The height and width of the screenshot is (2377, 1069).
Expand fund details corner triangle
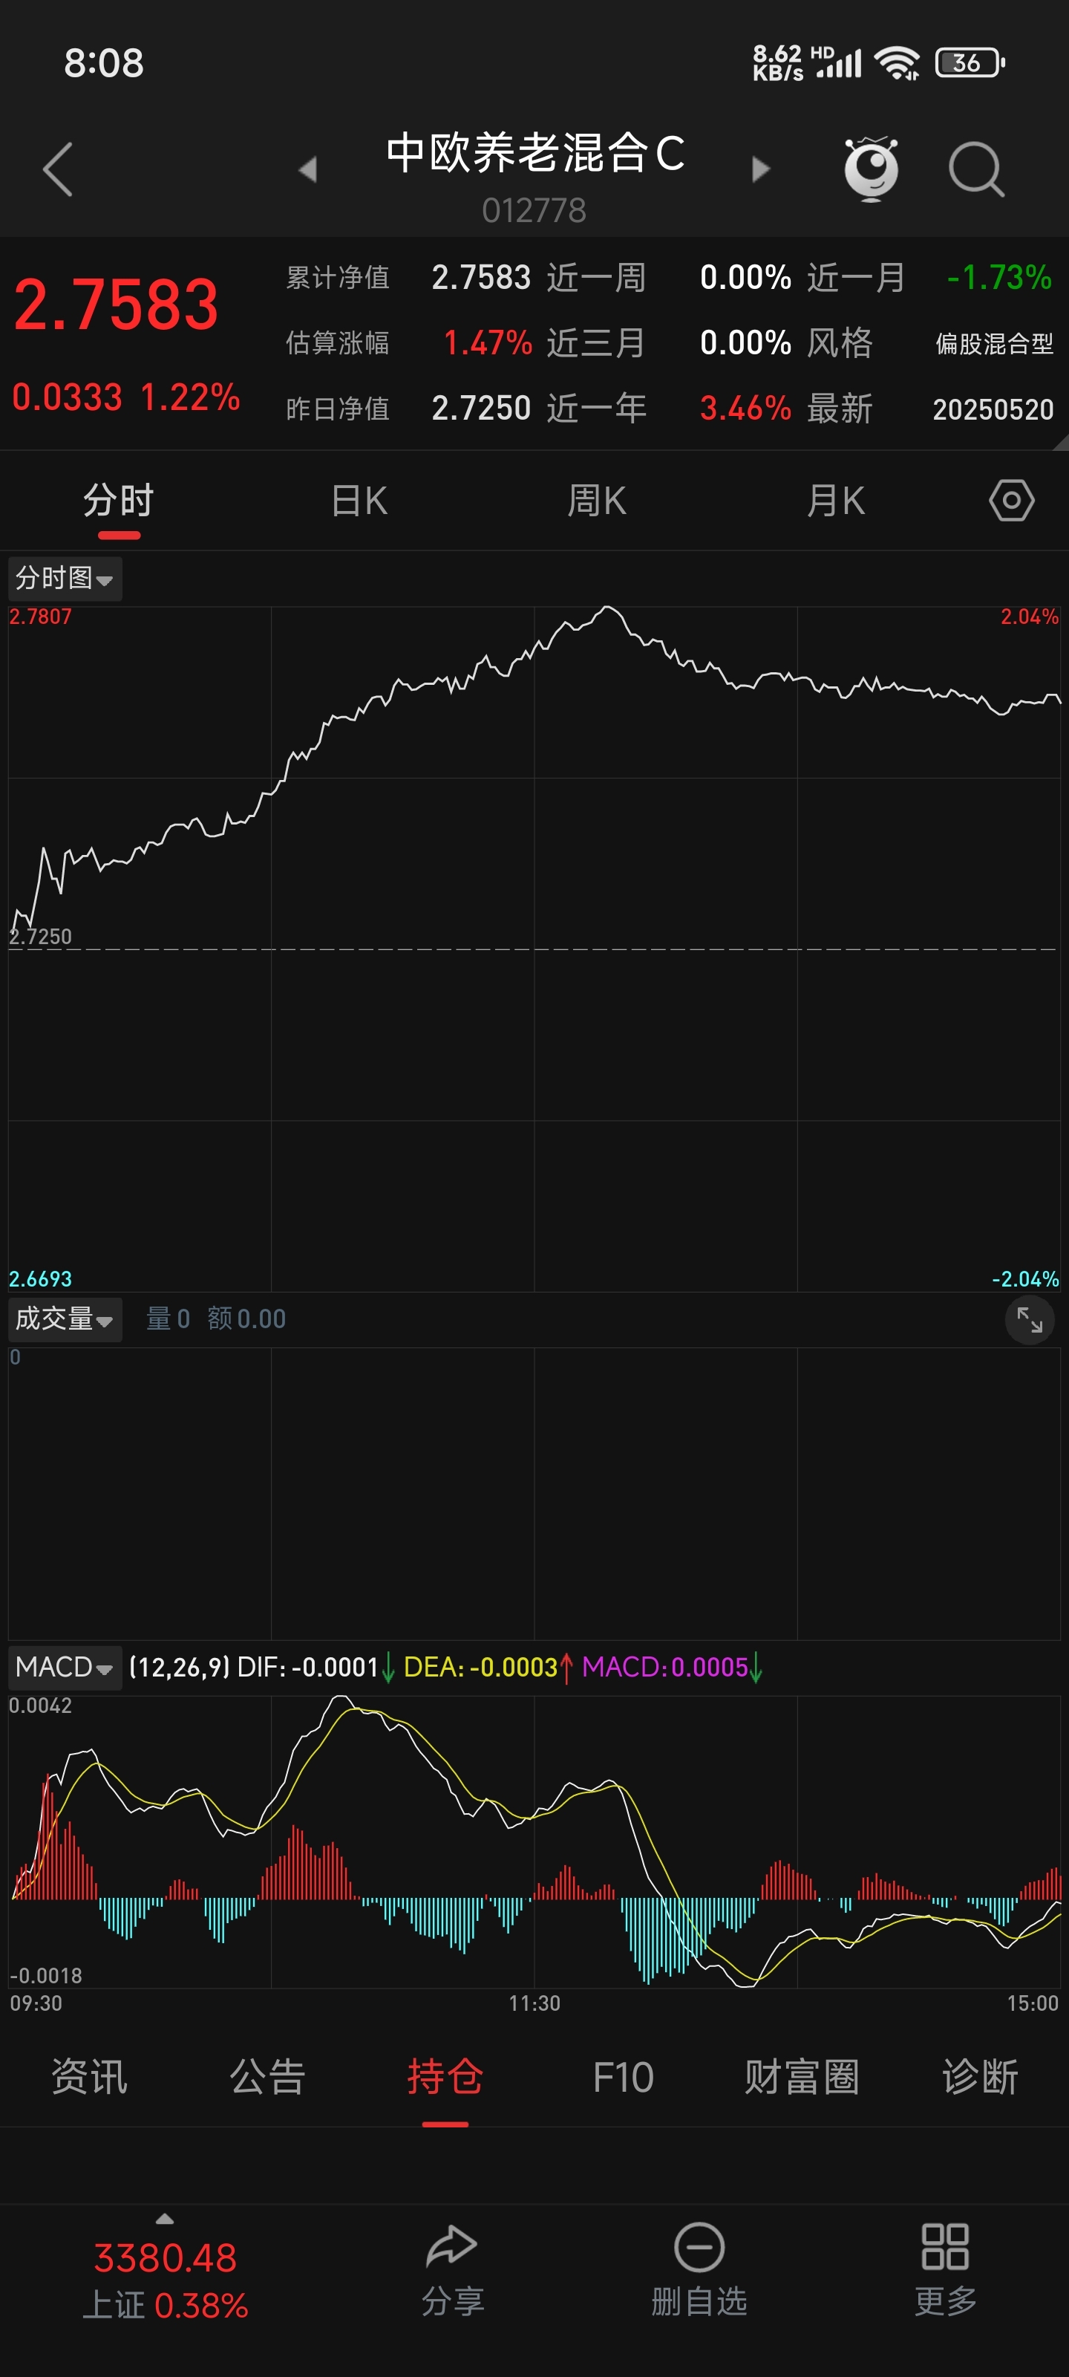(1060, 442)
